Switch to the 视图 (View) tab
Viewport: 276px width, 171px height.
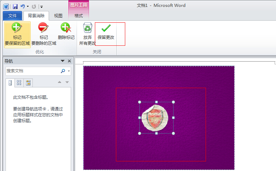58,16
